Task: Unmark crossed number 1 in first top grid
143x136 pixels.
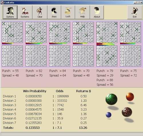Action: tap(3, 23)
